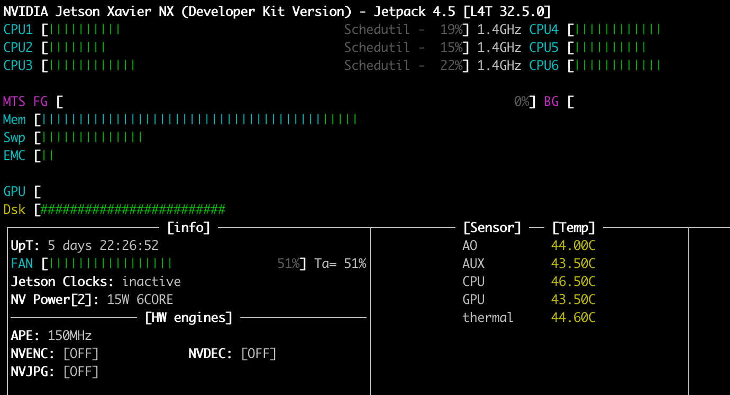Click the thermal temperature 44.60C
This screenshot has height=395, width=730.
point(573,318)
